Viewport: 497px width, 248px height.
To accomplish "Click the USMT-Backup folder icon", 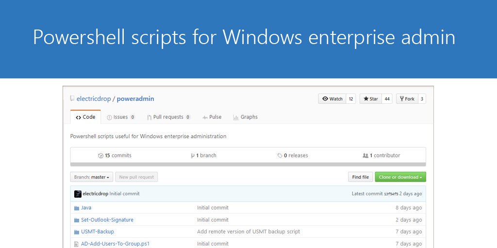I will [x=76, y=232].
